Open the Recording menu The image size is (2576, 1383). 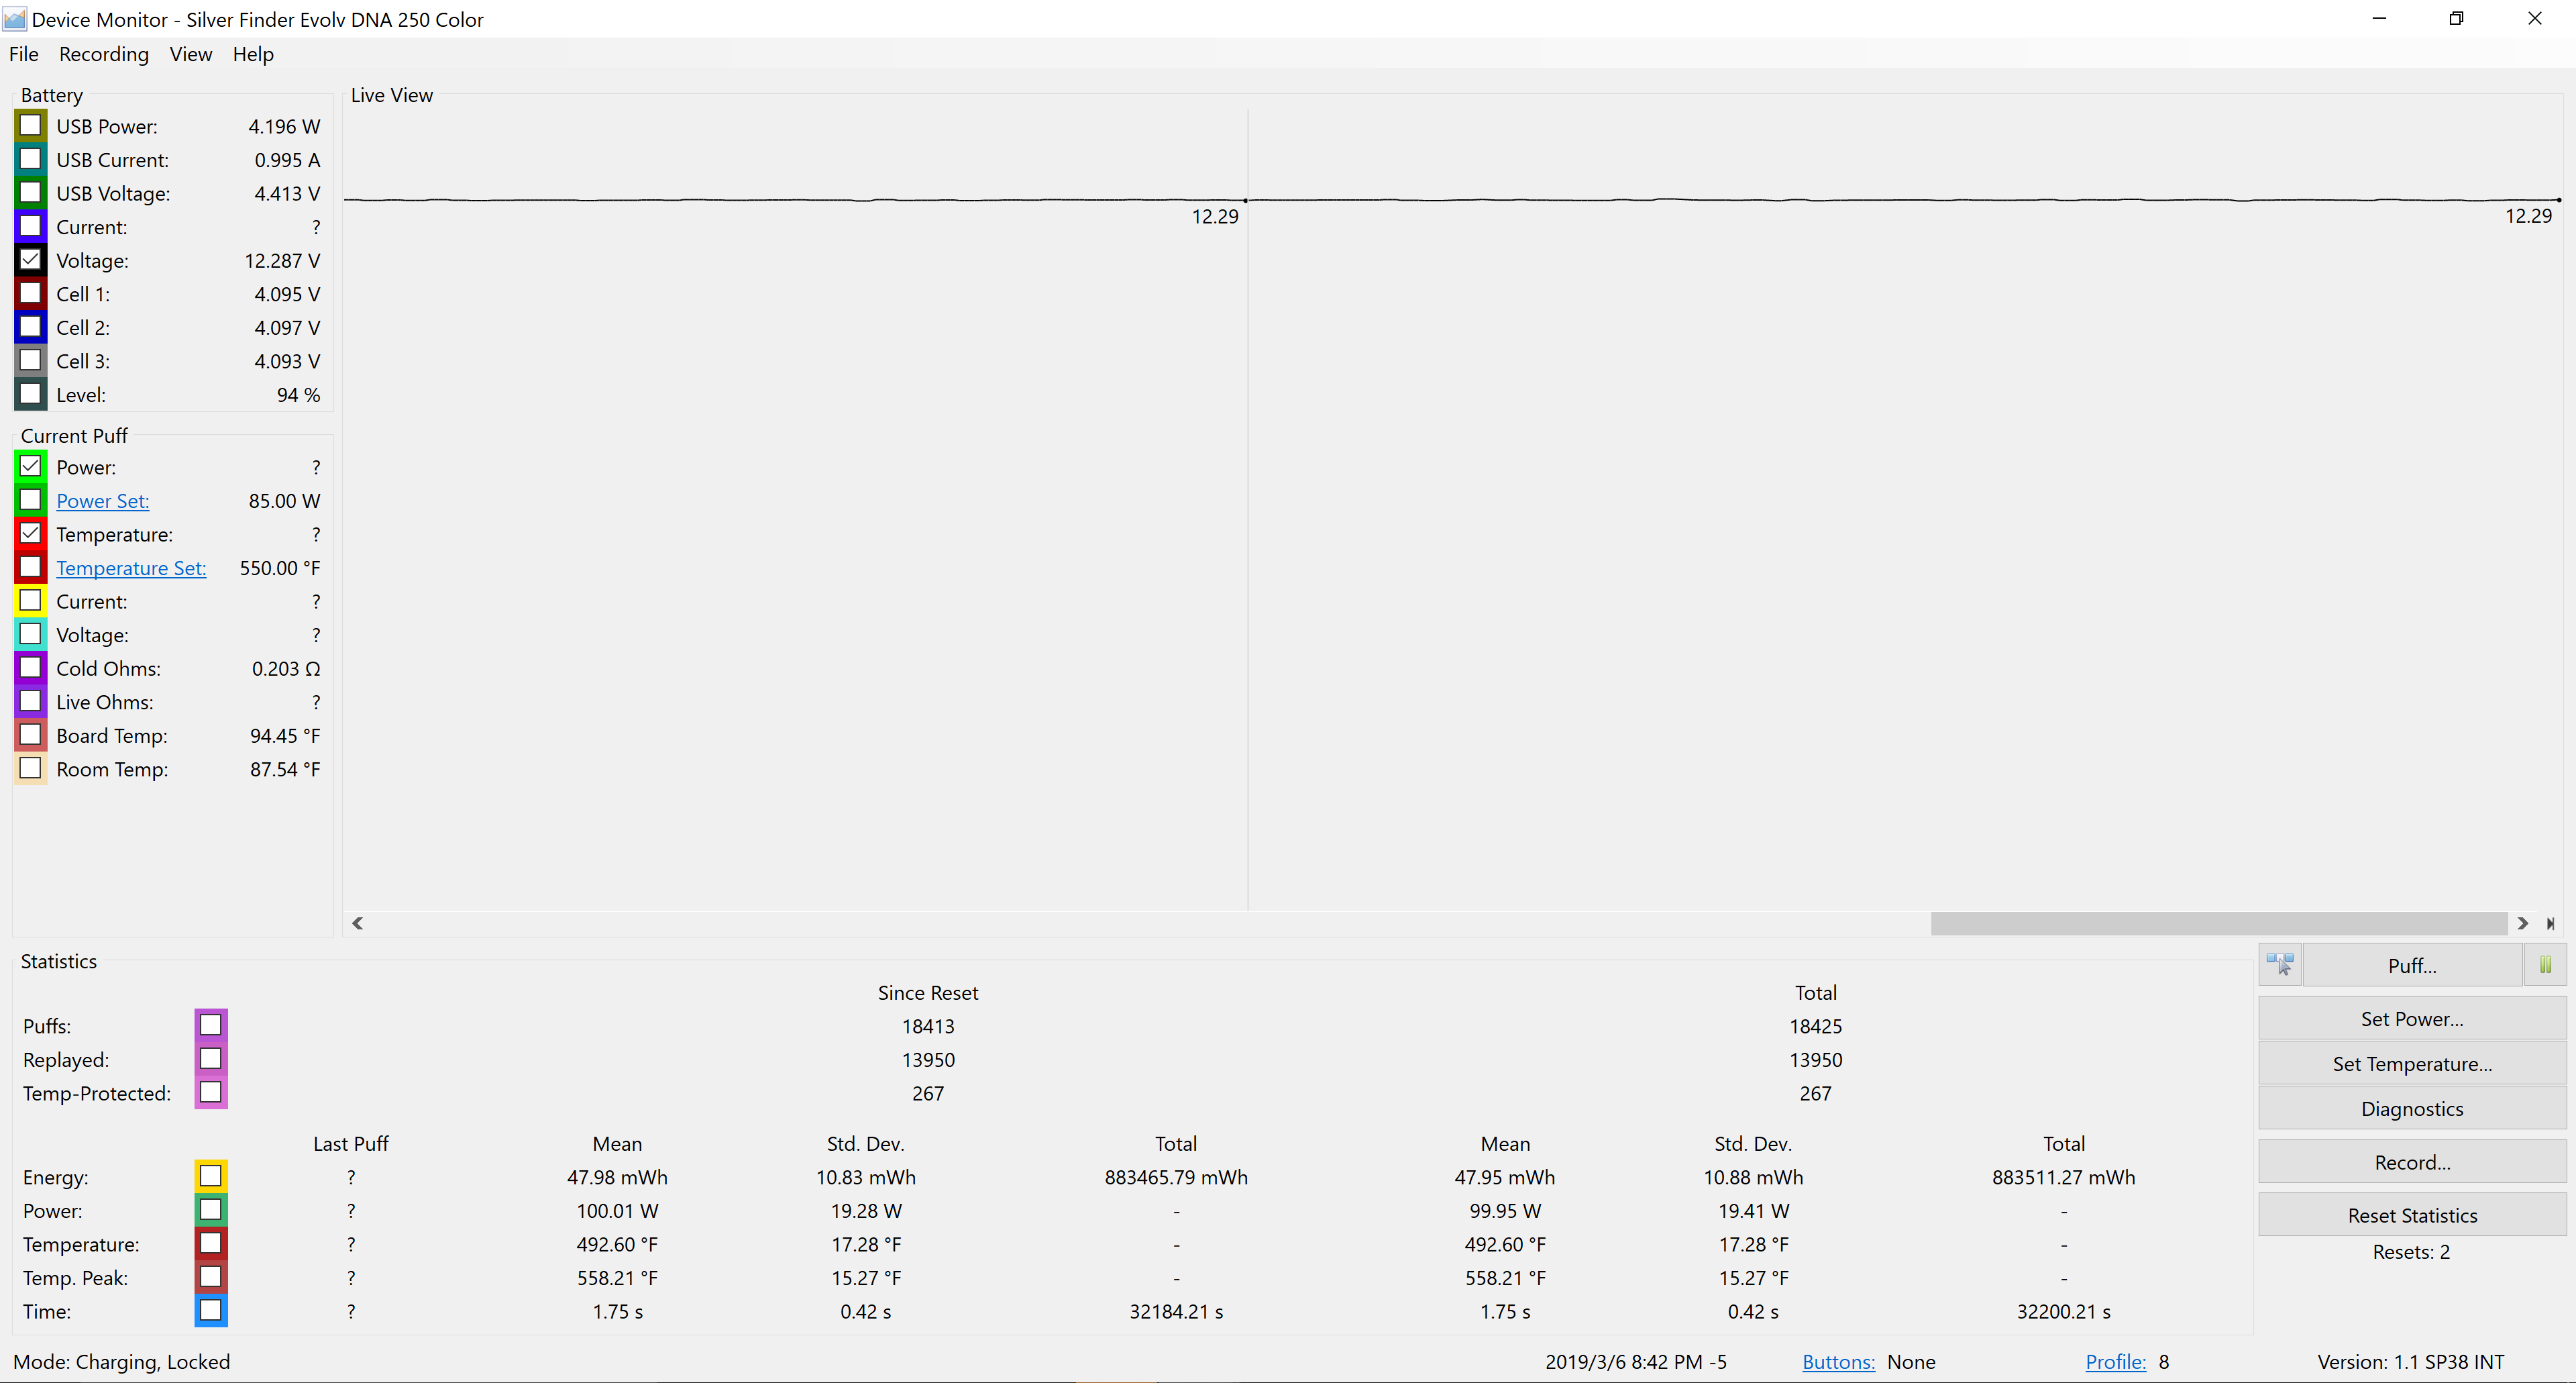click(104, 54)
